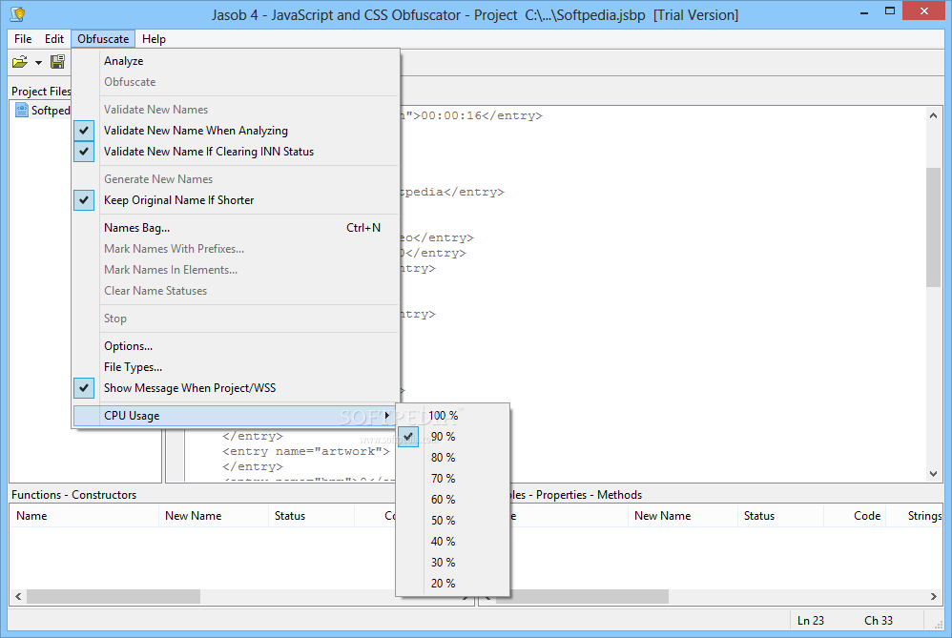Set CPU usage to 20 %
Viewport: 952px width, 638px height.
[x=452, y=584]
